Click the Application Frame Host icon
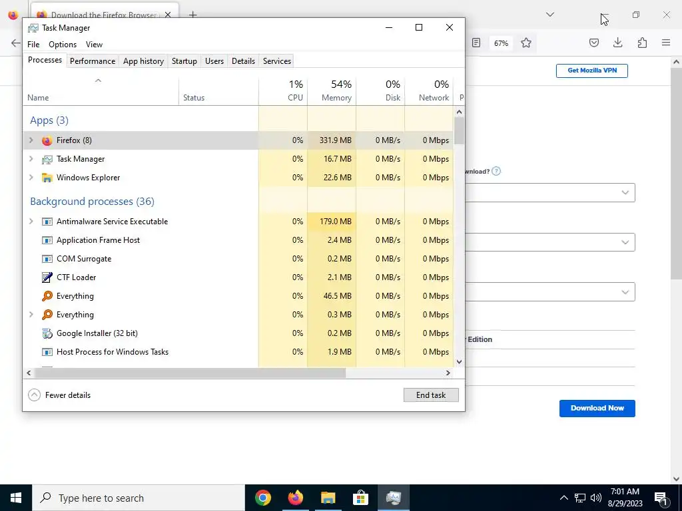682x511 pixels. click(x=47, y=240)
